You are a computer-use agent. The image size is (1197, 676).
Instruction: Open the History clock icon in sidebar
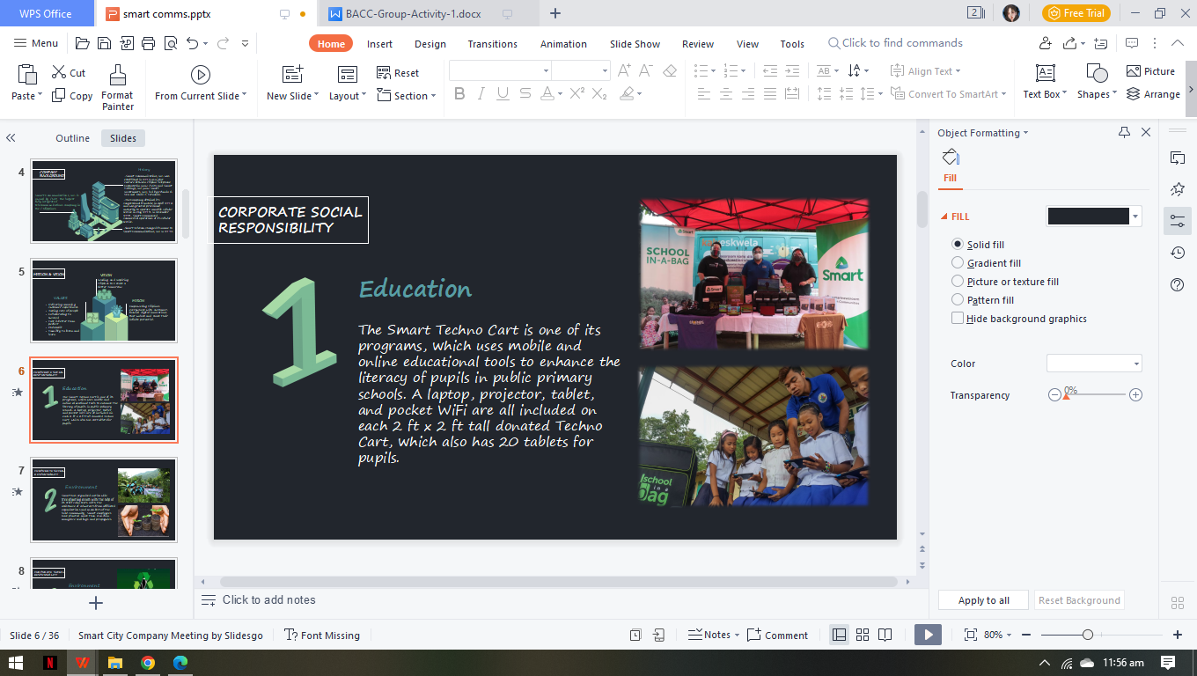[1178, 253]
